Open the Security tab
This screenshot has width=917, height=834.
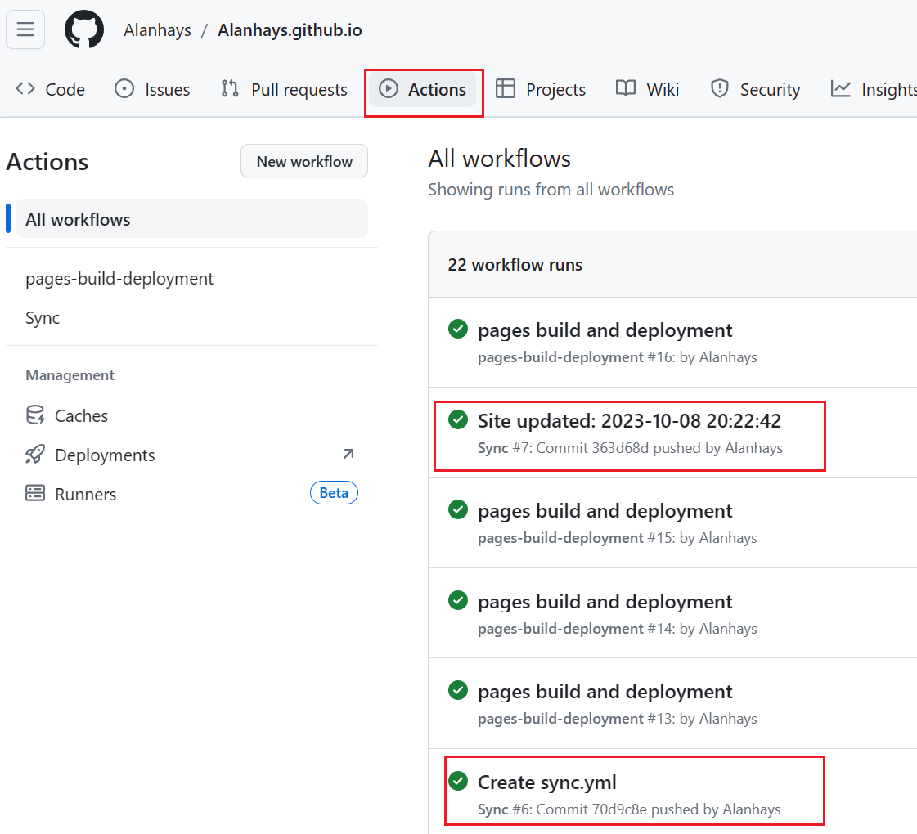tap(755, 90)
